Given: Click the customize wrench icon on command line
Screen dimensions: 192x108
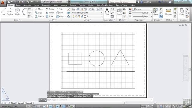Looking at the screenshot, I should (x=45, y=100).
